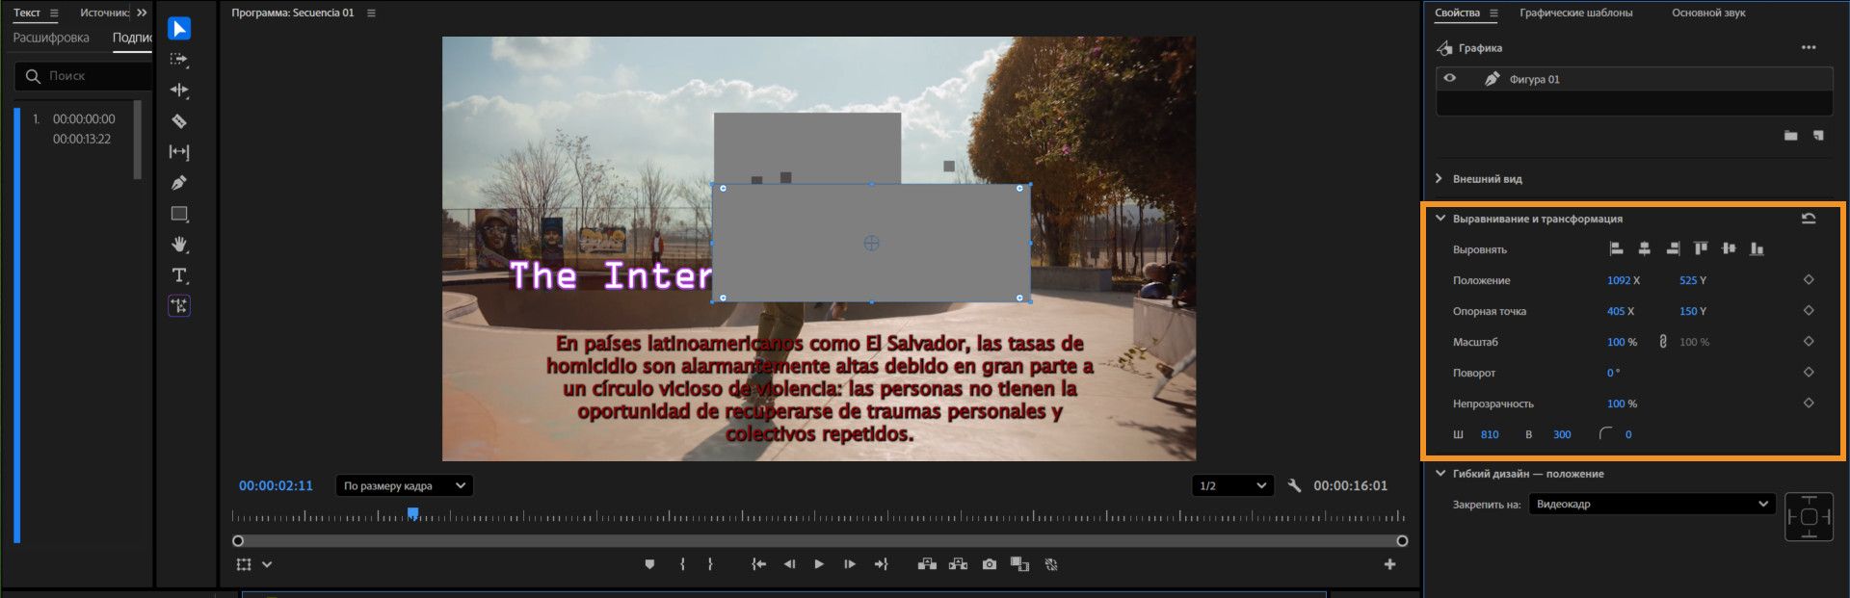
Task: Open Текст panel menu icon
Action: point(54,13)
